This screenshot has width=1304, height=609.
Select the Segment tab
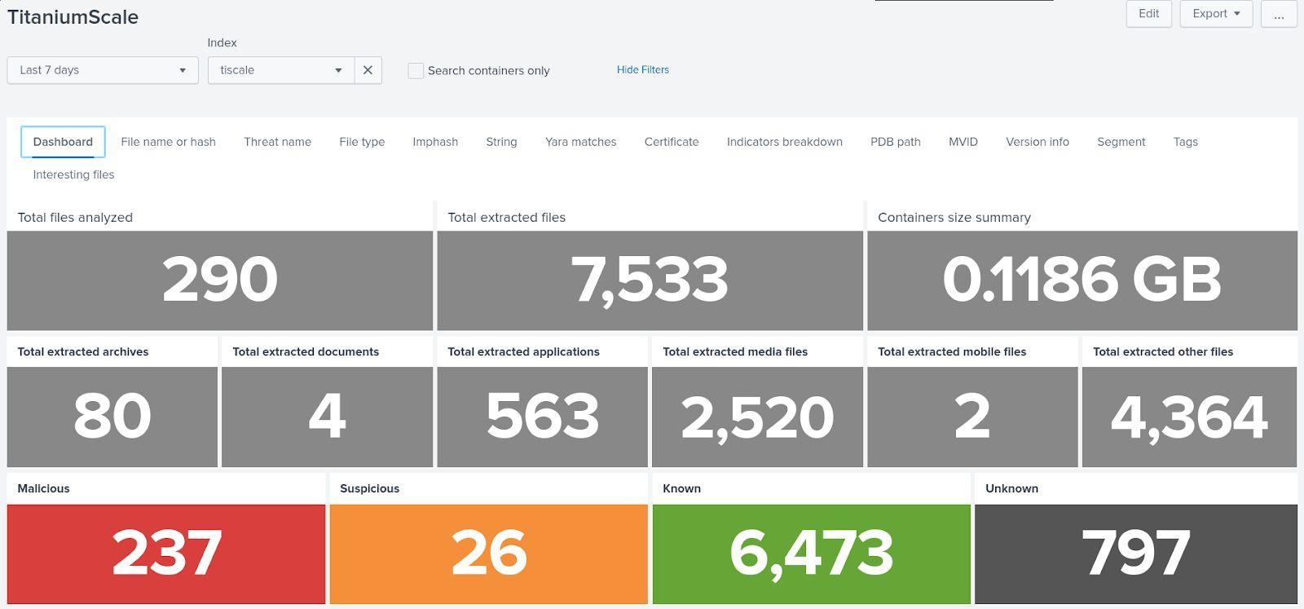(1121, 142)
